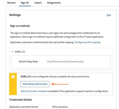Click the Sign on methods heading
The height and width of the screenshot is (109, 119).
click(20, 26)
